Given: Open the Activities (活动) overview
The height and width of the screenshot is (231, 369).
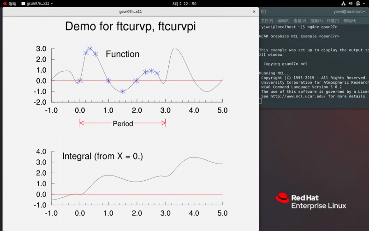Looking at the screenshot, I should (x=12, y=3).
